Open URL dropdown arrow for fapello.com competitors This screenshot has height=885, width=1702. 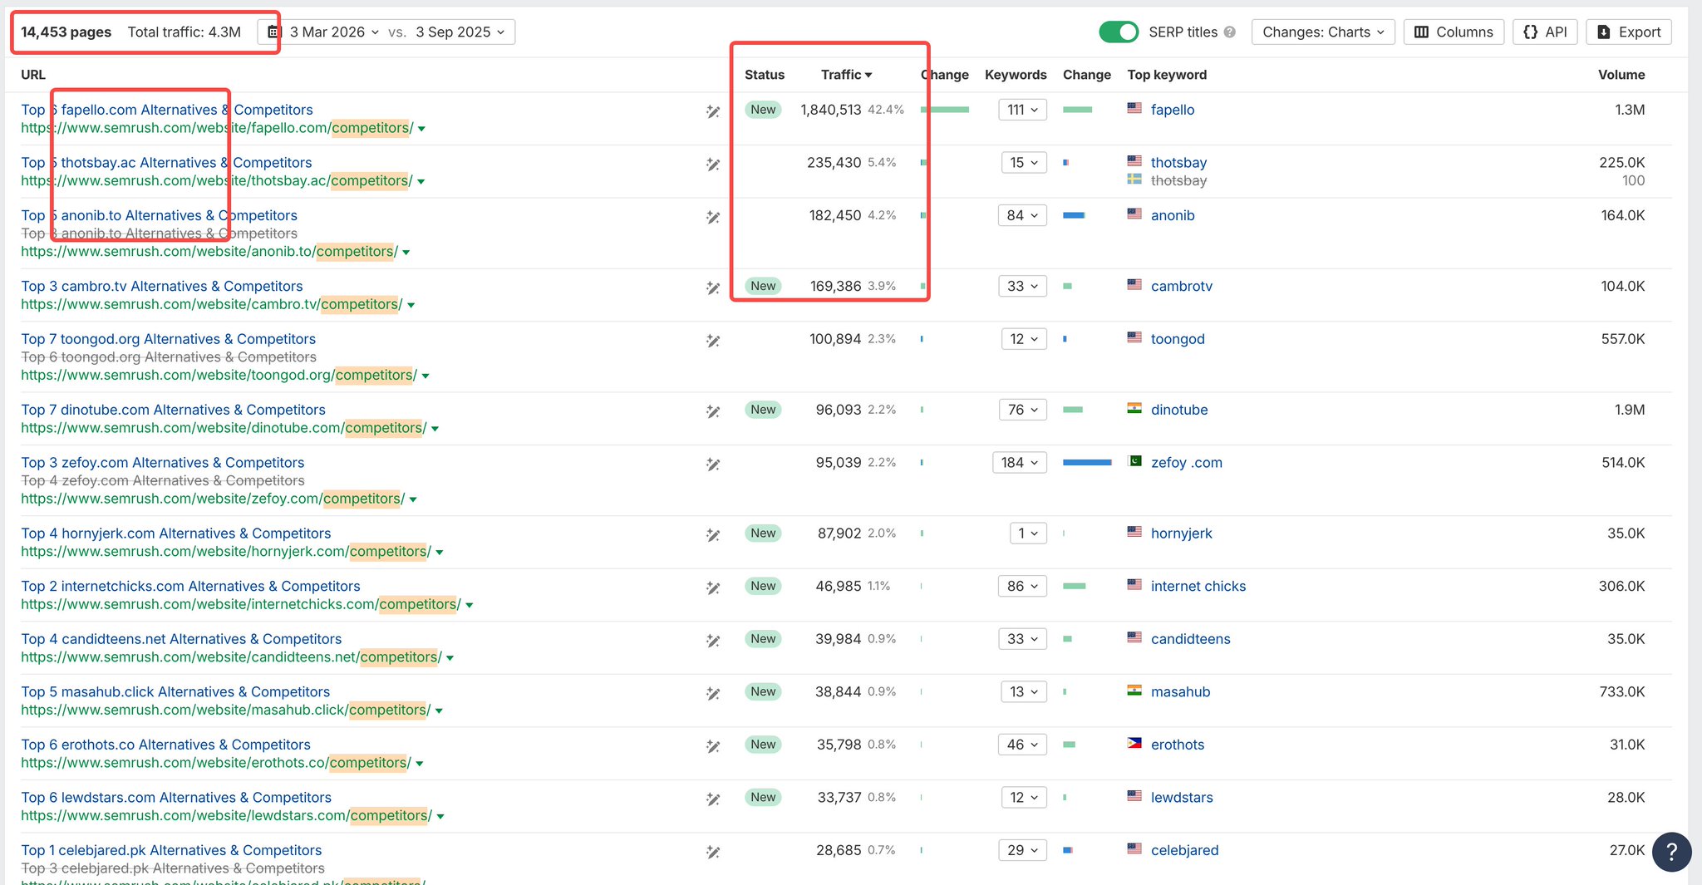(421, 129)
